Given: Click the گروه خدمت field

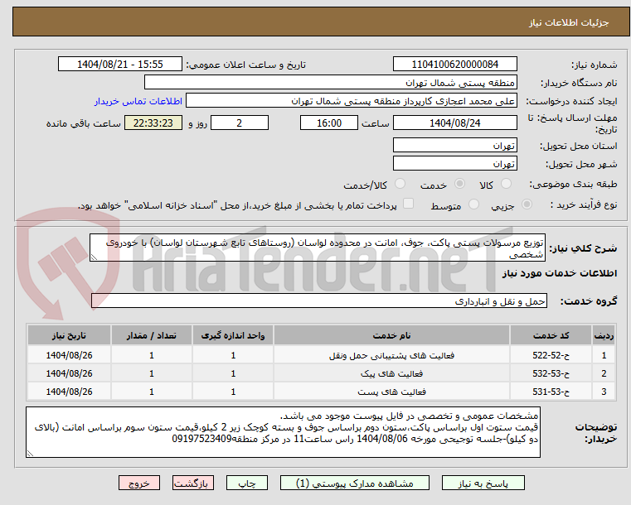Looking at the screenshot, I should (x=319, y=301).
